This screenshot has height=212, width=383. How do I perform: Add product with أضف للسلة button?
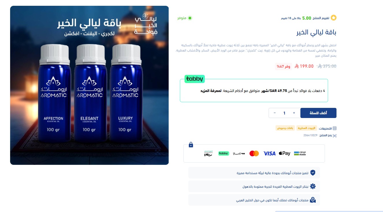pos(318,113)
